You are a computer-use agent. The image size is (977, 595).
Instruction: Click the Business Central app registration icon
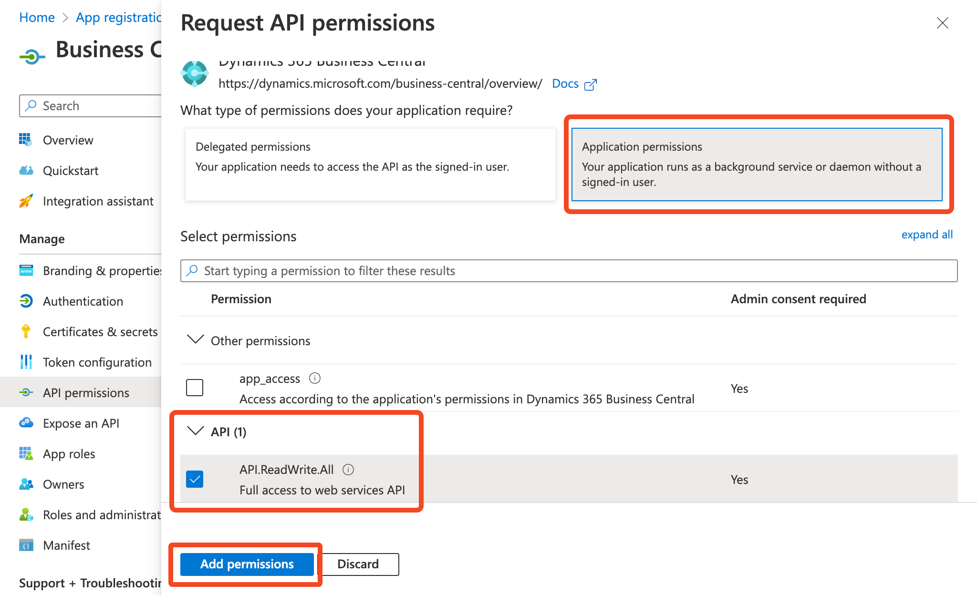[x=32, y=57]
